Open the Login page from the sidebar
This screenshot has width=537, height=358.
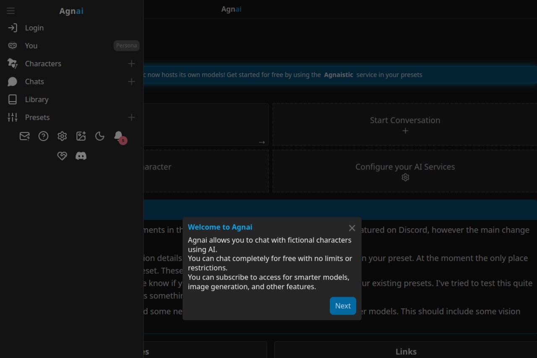tap(71, 28)
